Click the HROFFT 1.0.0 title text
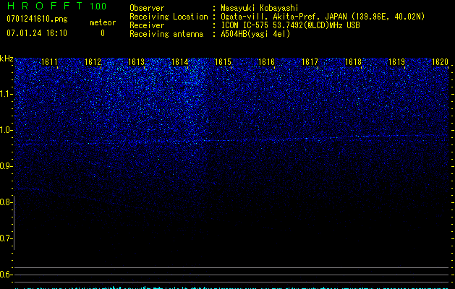Screen dimensions: 455x289 point(56,6)
